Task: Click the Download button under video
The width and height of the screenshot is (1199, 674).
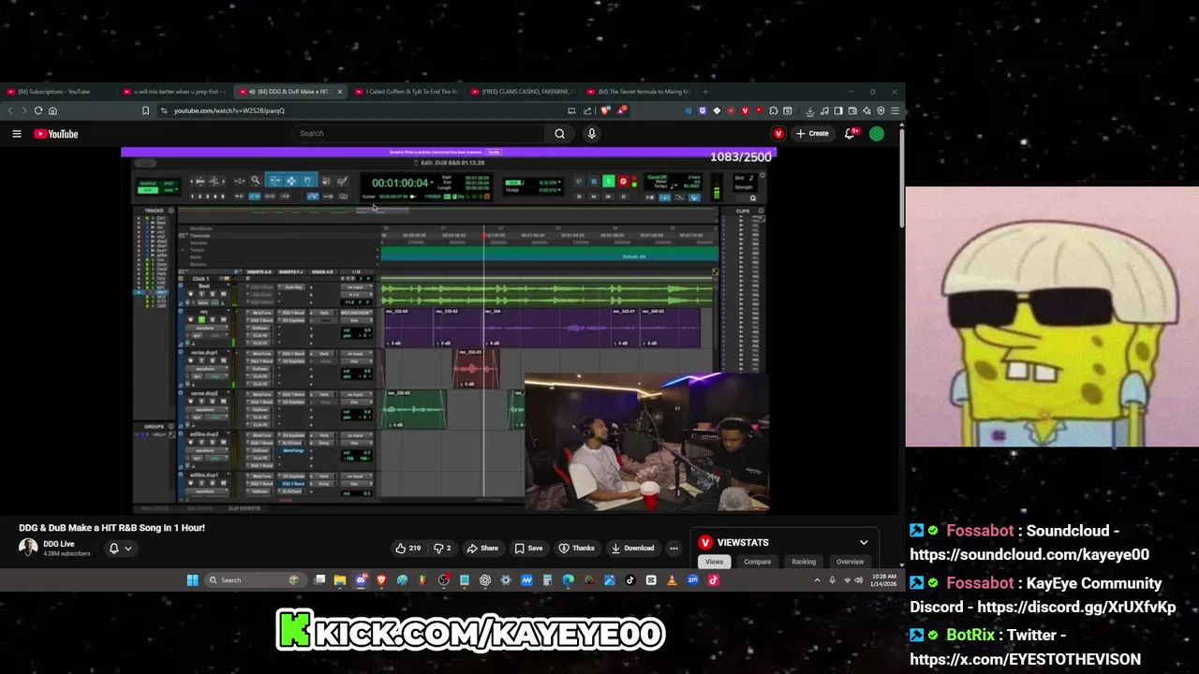Action: pos(632,549)
